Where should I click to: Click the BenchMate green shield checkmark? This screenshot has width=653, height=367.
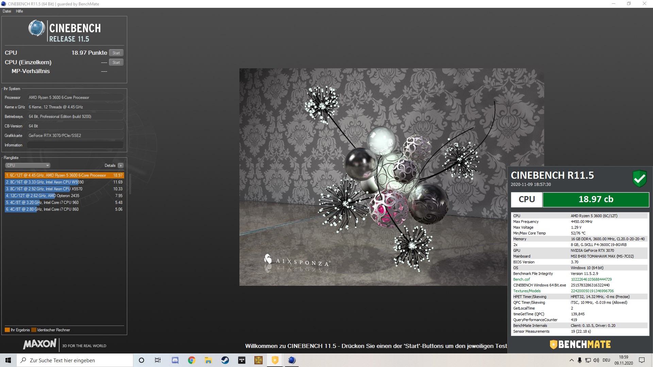click(x=639, y=178)
